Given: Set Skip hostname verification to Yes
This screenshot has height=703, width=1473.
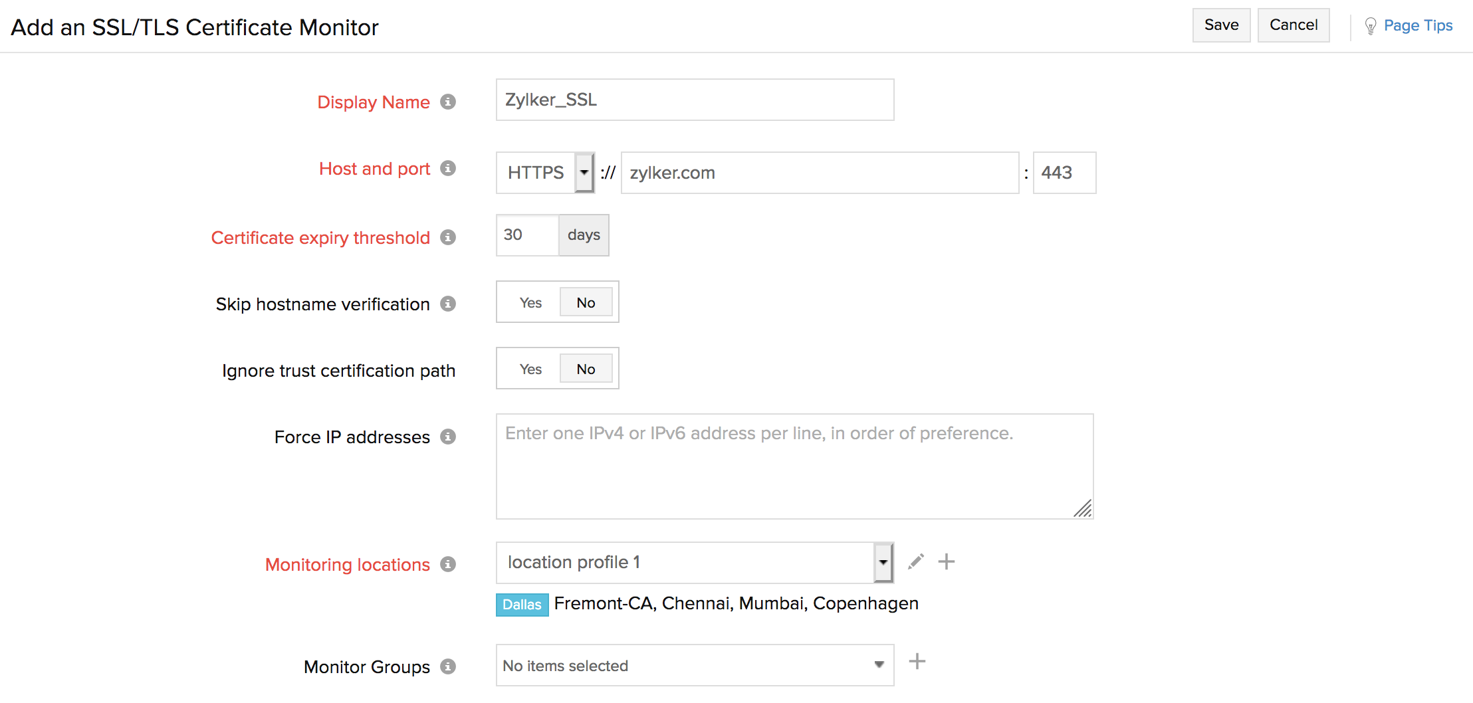Looking at the screenshot, I should [530, 302].
